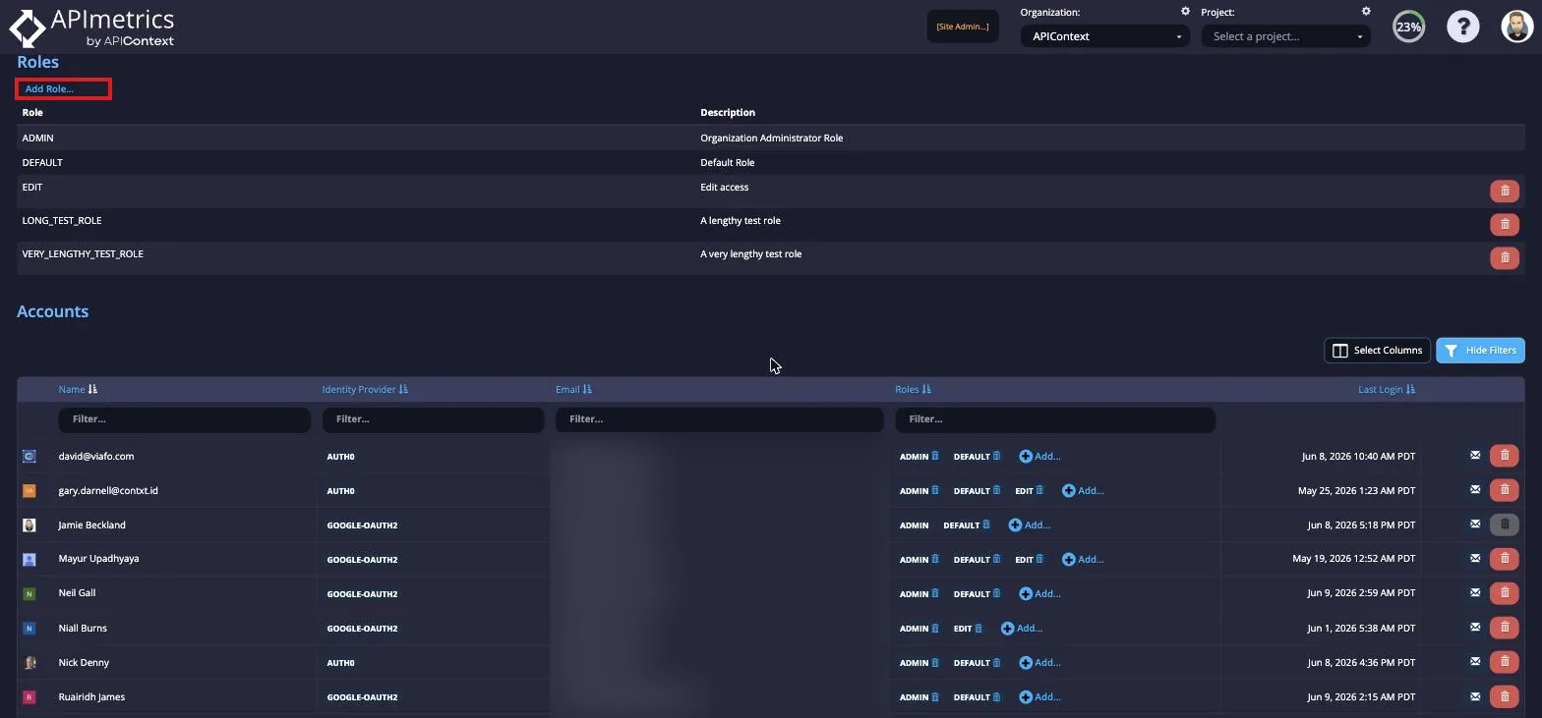
Task: Open Add... role menu for Jamie Beckland
Action: (1030, 525)
